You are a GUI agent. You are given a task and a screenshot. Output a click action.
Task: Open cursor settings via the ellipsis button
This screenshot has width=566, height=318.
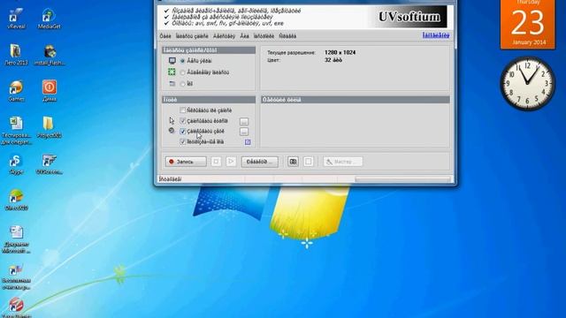click(x=244, y=122)
